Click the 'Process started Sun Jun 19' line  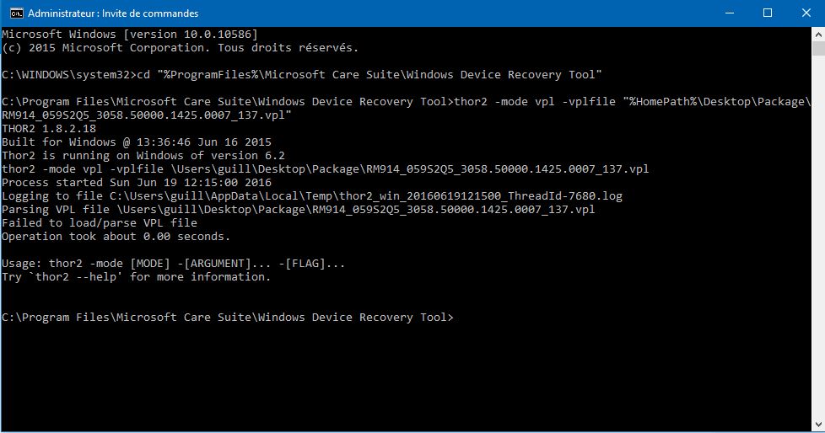pyautogui.click(x=137, y=182)
